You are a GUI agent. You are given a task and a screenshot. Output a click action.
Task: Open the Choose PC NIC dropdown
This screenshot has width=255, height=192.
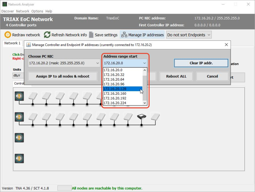[x=64, y=63]
